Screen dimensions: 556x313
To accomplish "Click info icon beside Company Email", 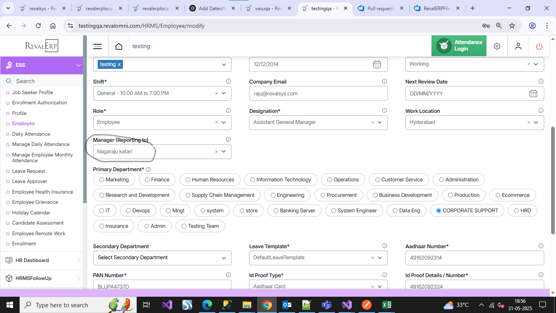I will click(384, 82).
